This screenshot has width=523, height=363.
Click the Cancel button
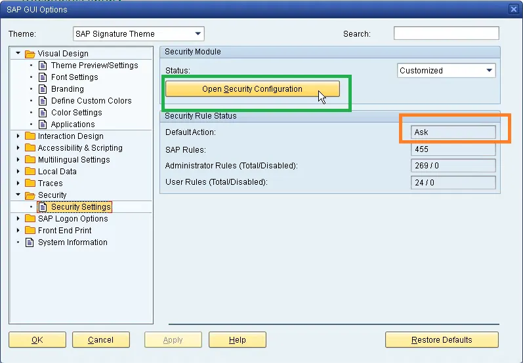click(x=101, y=339)
